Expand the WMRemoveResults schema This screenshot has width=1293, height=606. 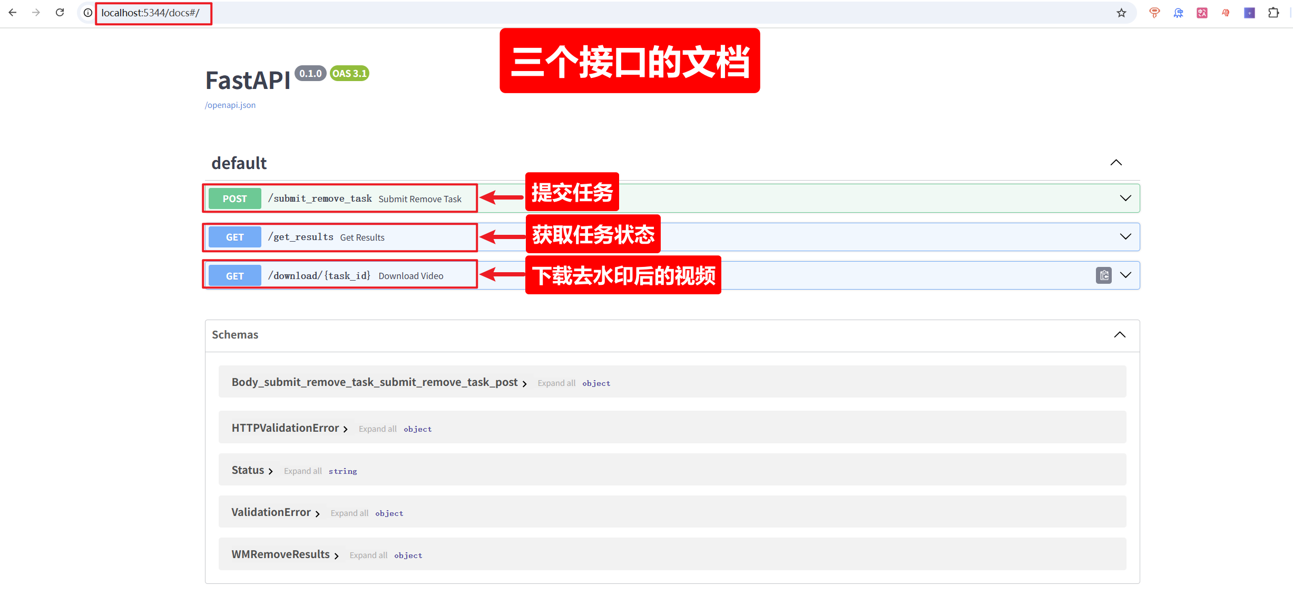pyautogui.click(x=285, y=554)
